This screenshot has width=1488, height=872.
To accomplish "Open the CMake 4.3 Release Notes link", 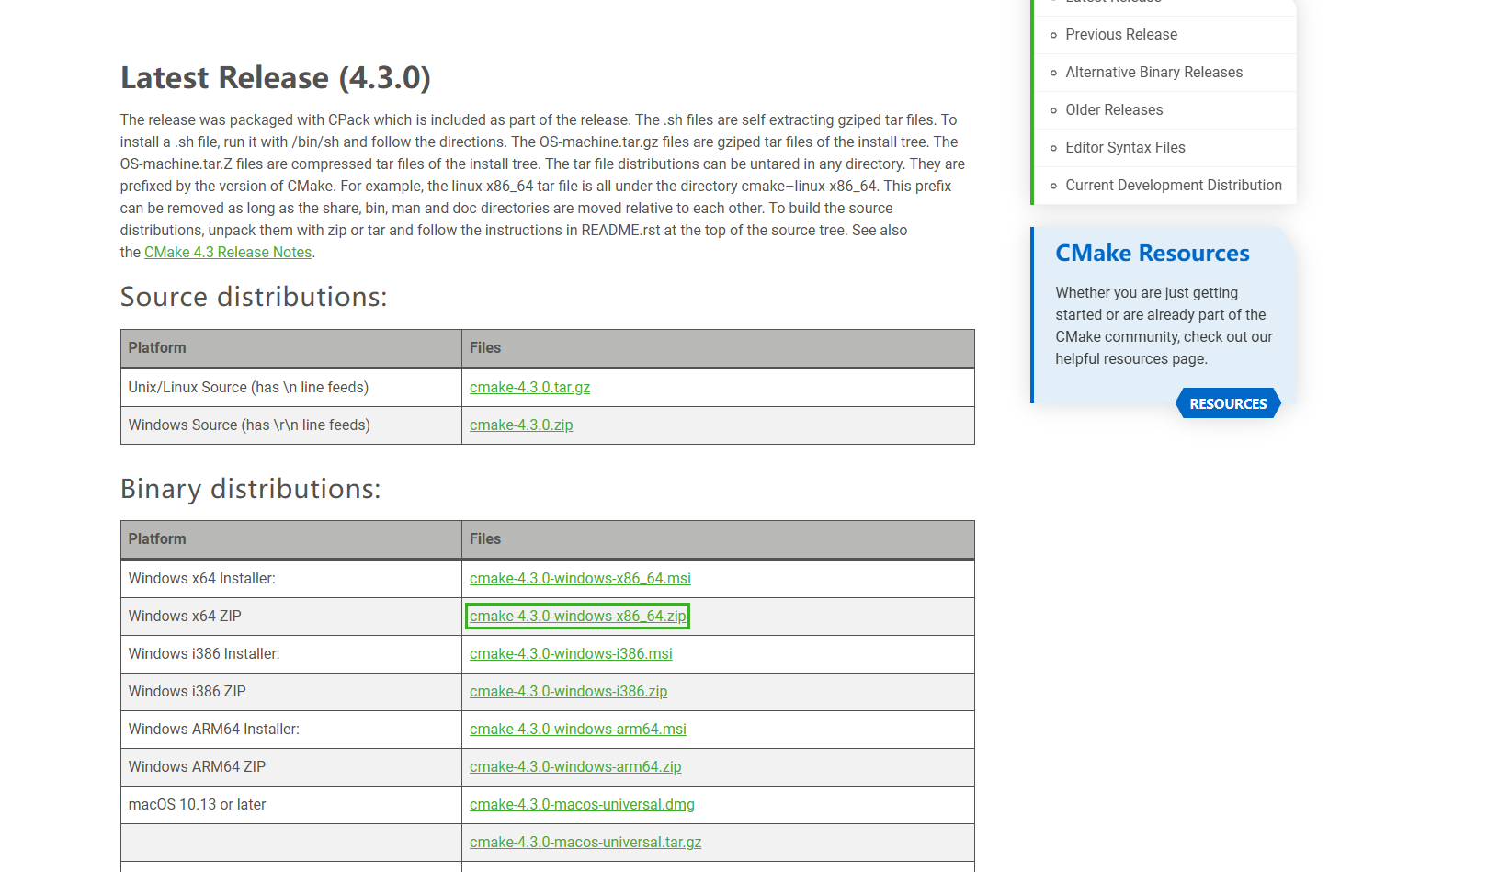I will pos(228,252).
